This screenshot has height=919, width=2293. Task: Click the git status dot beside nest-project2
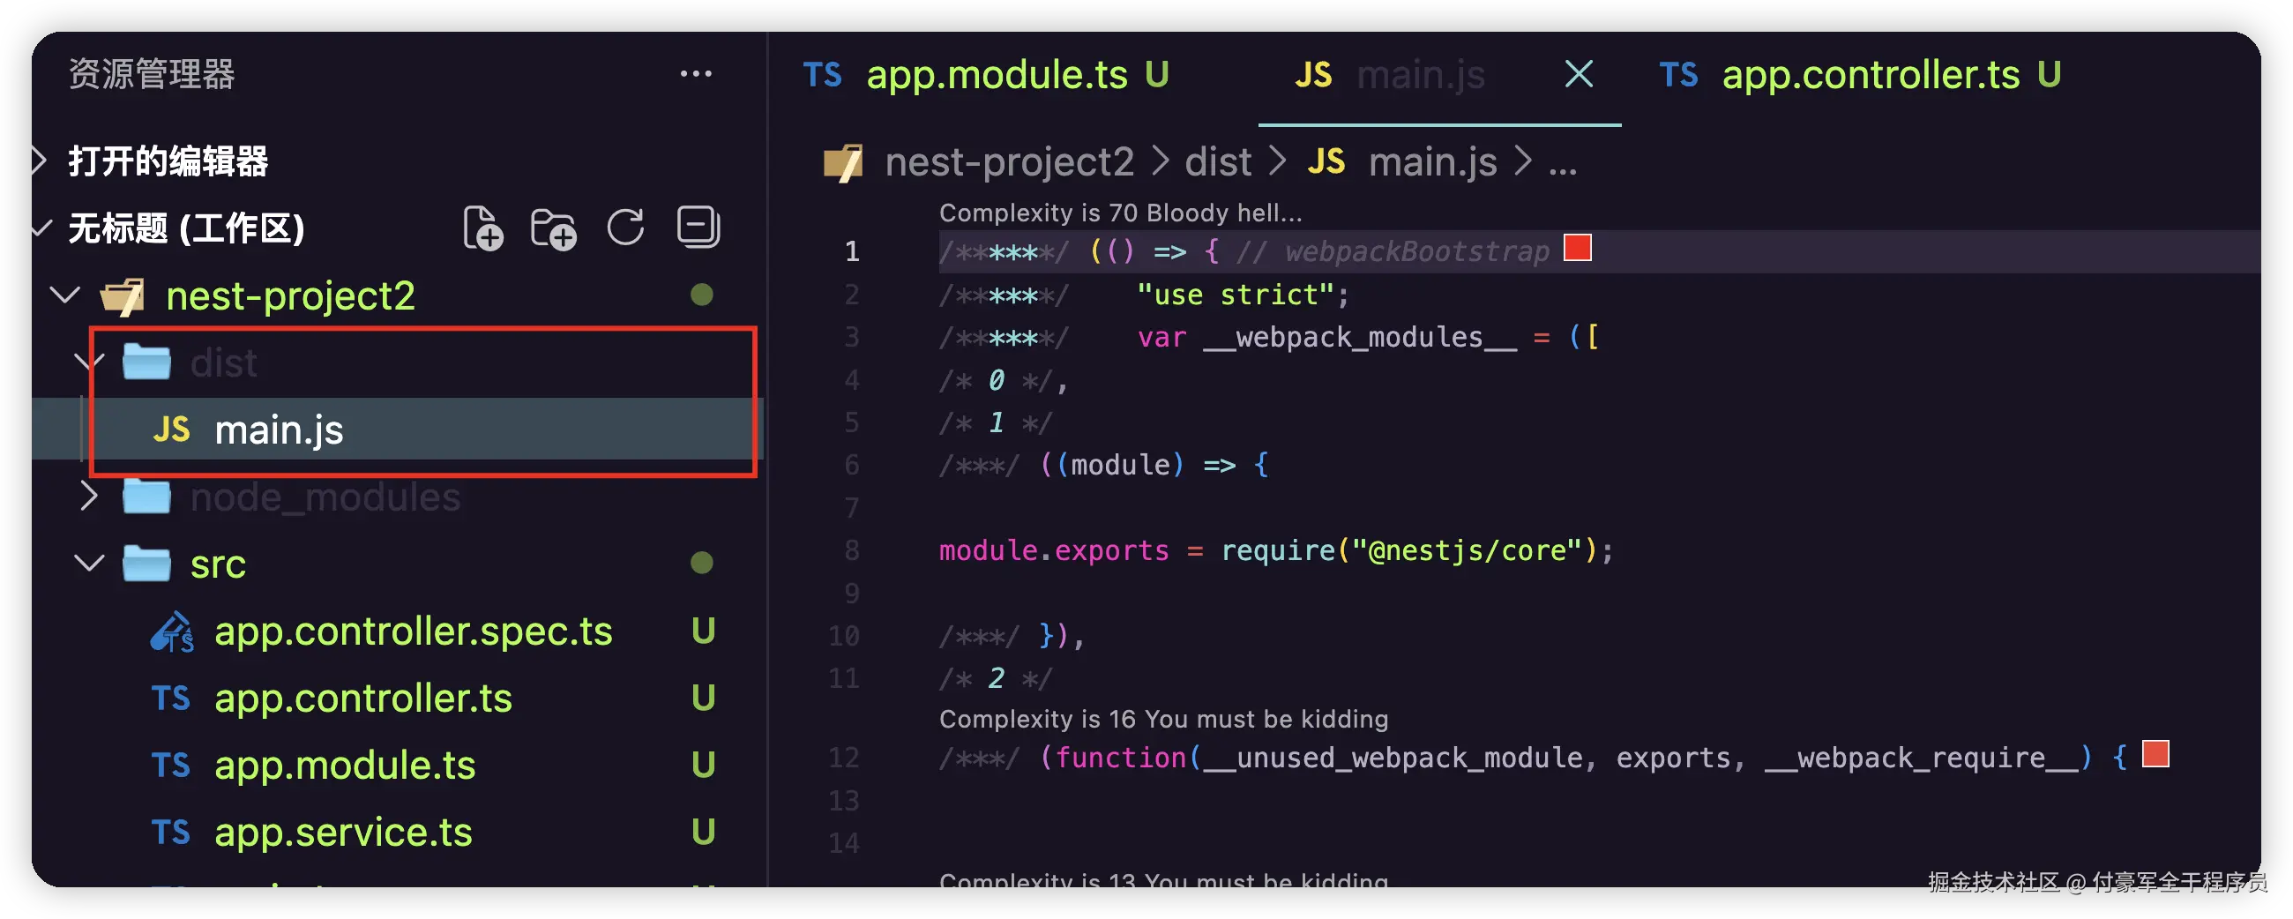pyautogui.click(x=701, y=295)
